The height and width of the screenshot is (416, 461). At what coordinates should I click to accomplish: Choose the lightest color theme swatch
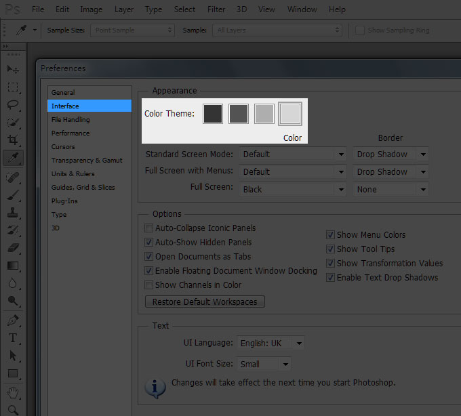click(x=290, y=114)
